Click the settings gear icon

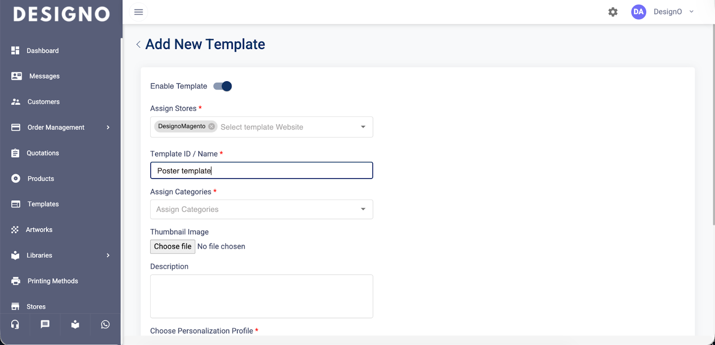pos(613,12)
